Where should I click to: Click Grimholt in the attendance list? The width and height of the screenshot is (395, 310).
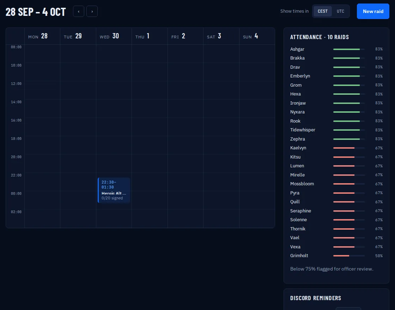(x=299, y=256)
